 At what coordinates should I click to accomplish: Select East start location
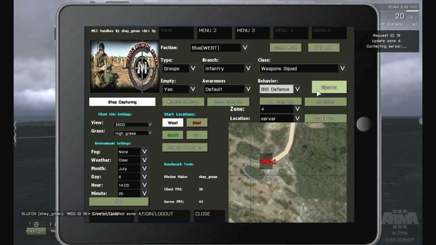[x=197, y=123]
